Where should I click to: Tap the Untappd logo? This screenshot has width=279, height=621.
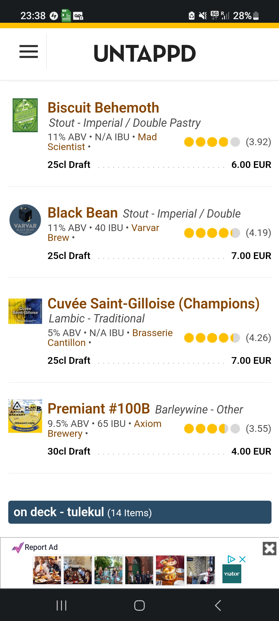pos(145,54)
